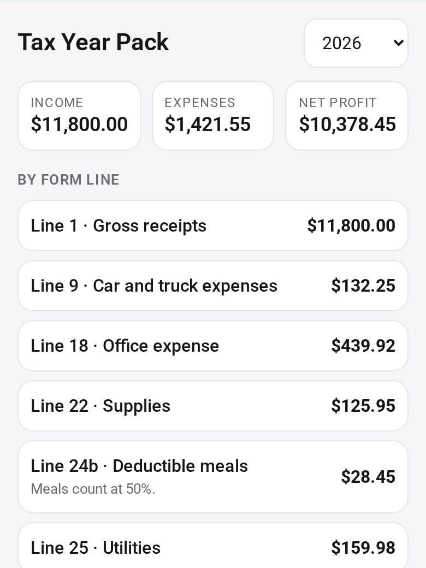This screenshot has height=568, width=426.
Task: Open the 2026 tax year dropdown
Action: [356, 43]
